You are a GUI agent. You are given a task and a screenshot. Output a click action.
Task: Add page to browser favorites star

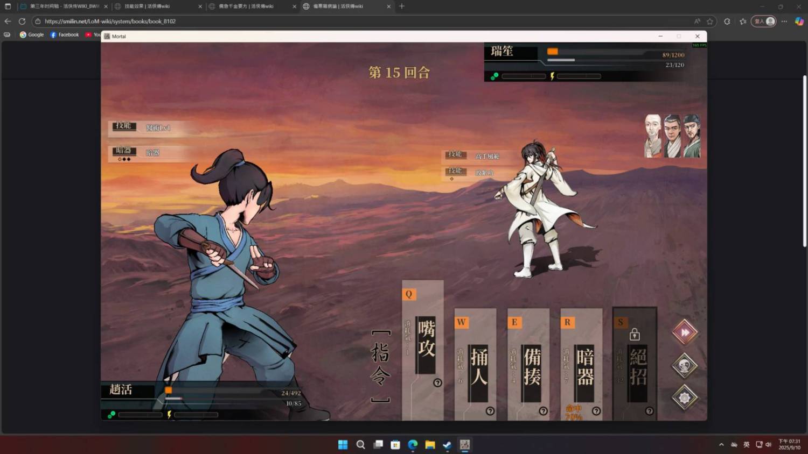(x=710, y=22)
